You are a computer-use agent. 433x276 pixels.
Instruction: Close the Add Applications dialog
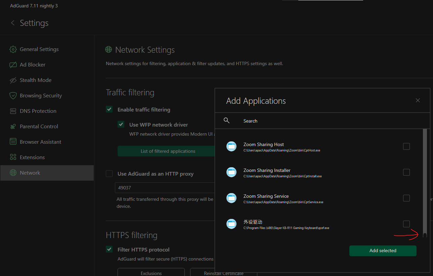coord(418,100)
